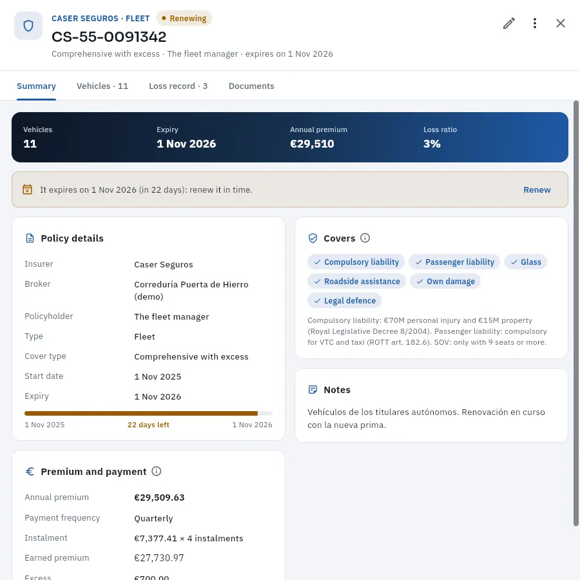This screenshot has height=580, width=580.
Task: Open the Documents tab
Action: coord(251,86)
